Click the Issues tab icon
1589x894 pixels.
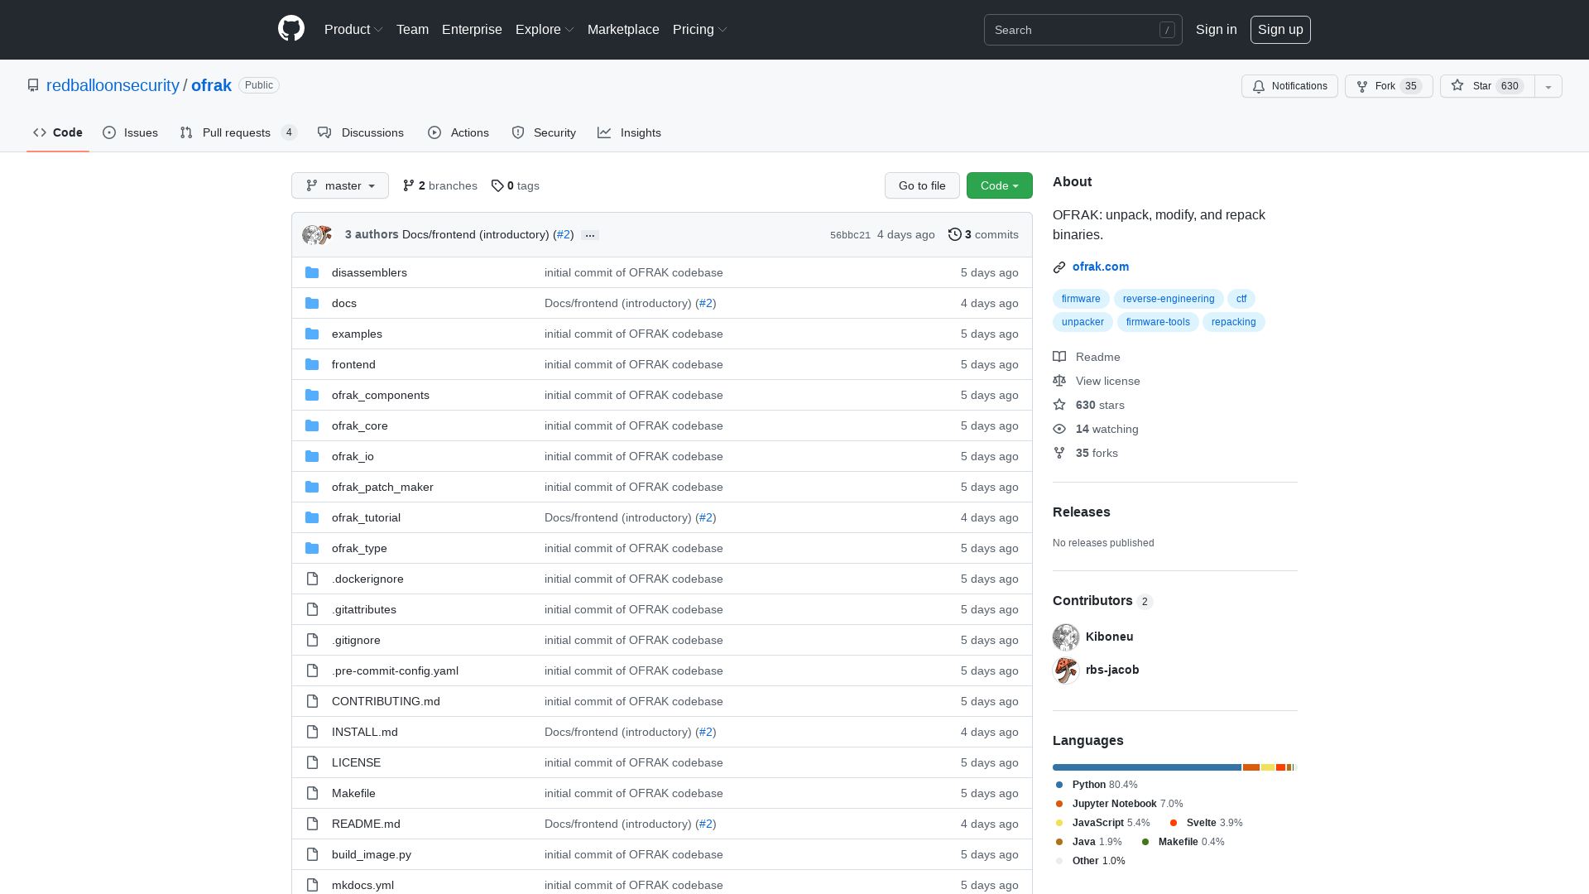[x=109, y=132]
